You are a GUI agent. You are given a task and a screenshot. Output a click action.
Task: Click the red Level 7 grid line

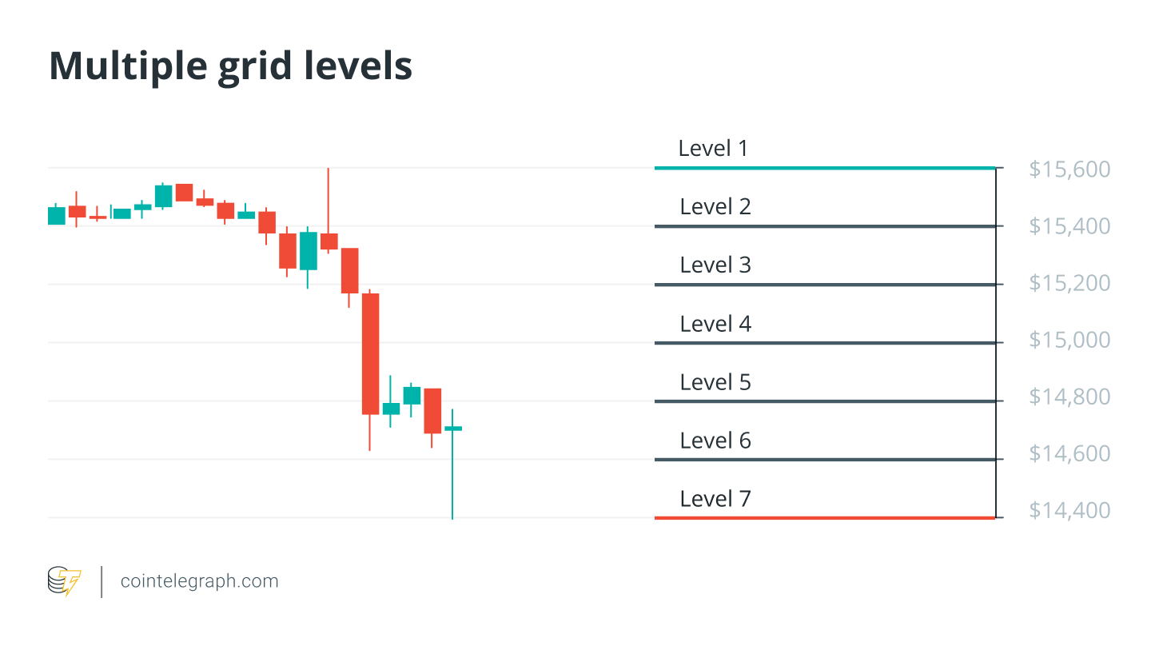(x=823, y=518)
